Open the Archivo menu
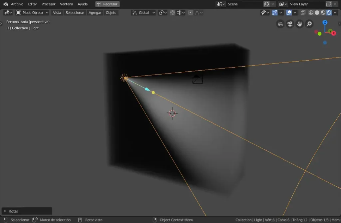The height and width of the screenshot is (223, 341). (x=17, y=4)
